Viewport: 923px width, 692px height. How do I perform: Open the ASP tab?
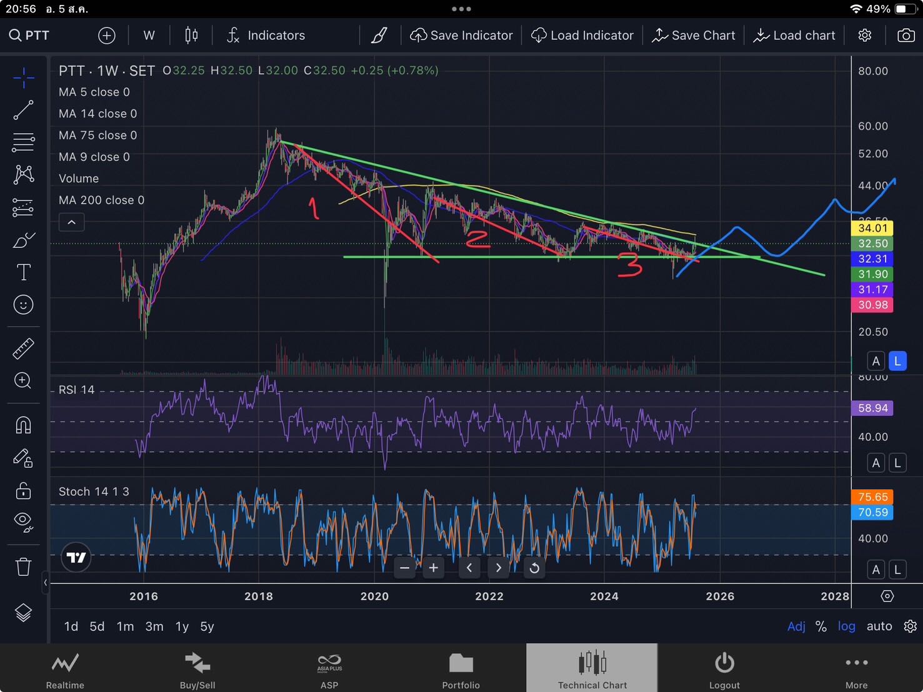[329, 669]
